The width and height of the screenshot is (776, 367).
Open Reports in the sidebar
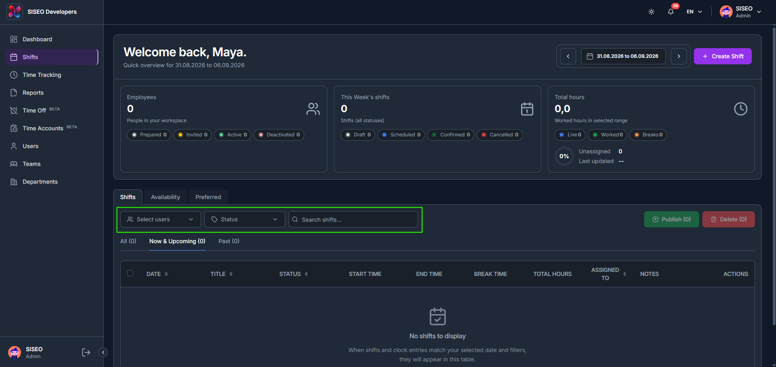(x=52, y=93)
